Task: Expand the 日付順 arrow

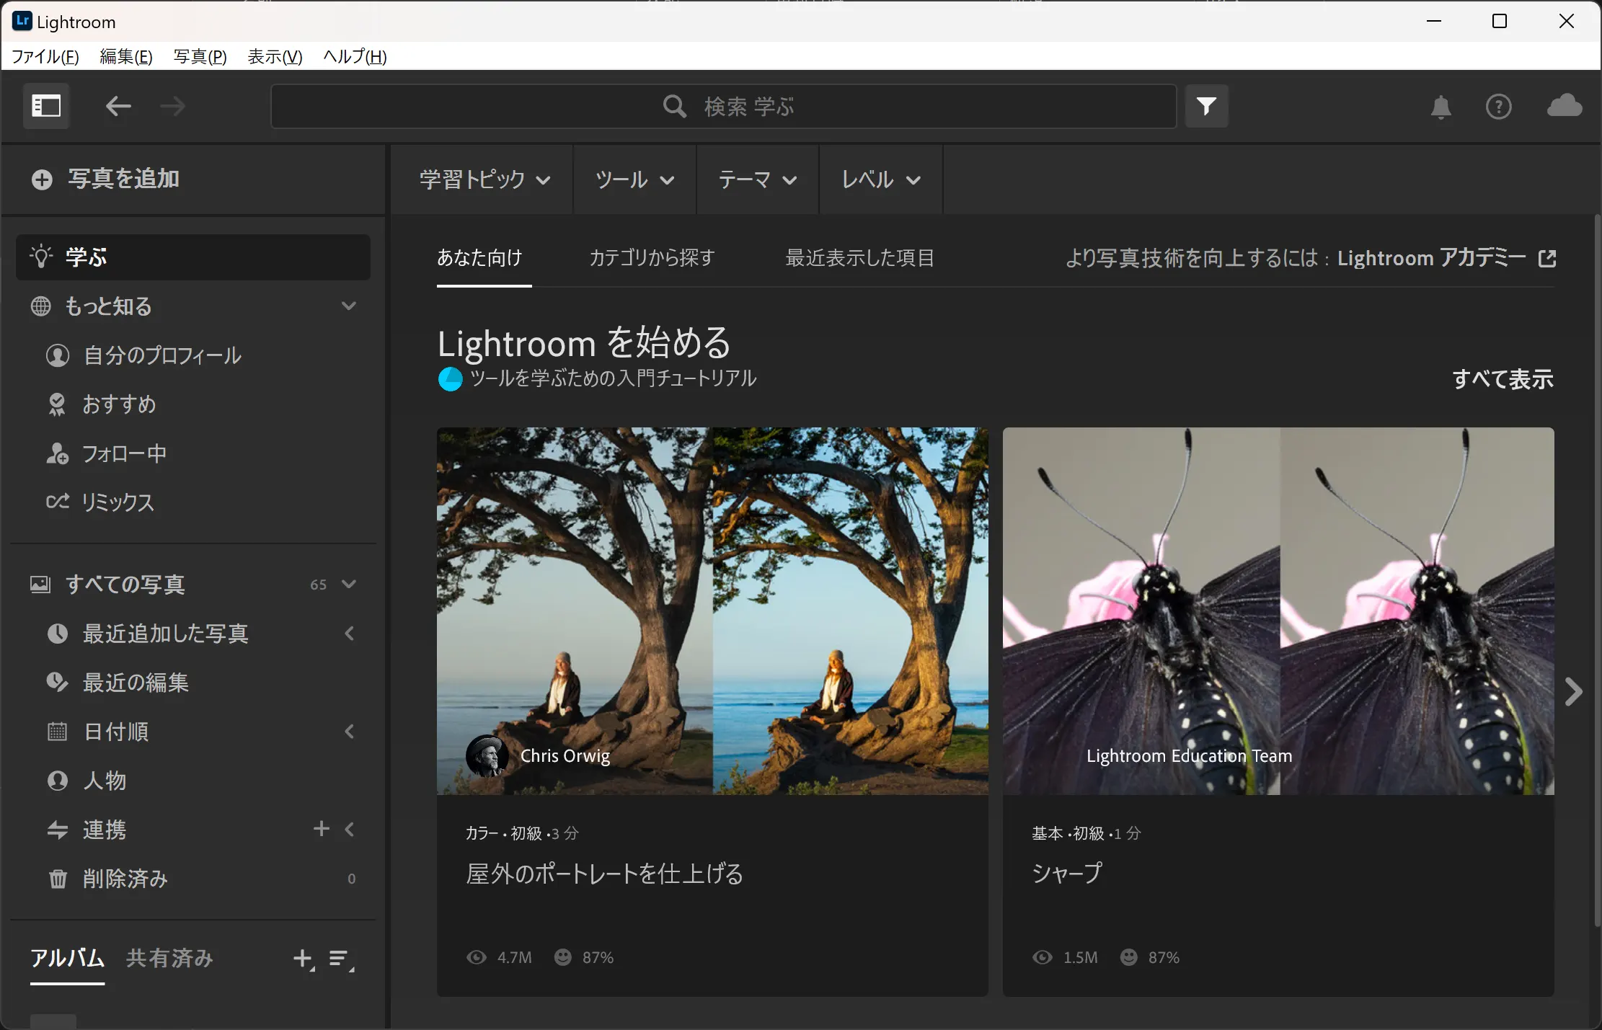Action: pos(350,731)
